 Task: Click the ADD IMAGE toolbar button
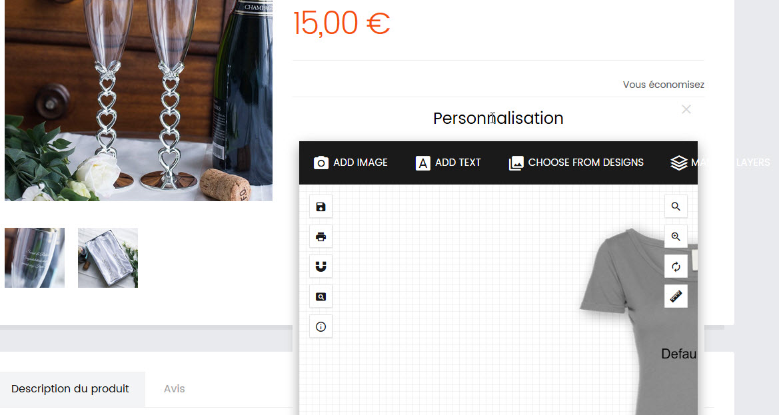pyautogui.click(x=351, y=163)
